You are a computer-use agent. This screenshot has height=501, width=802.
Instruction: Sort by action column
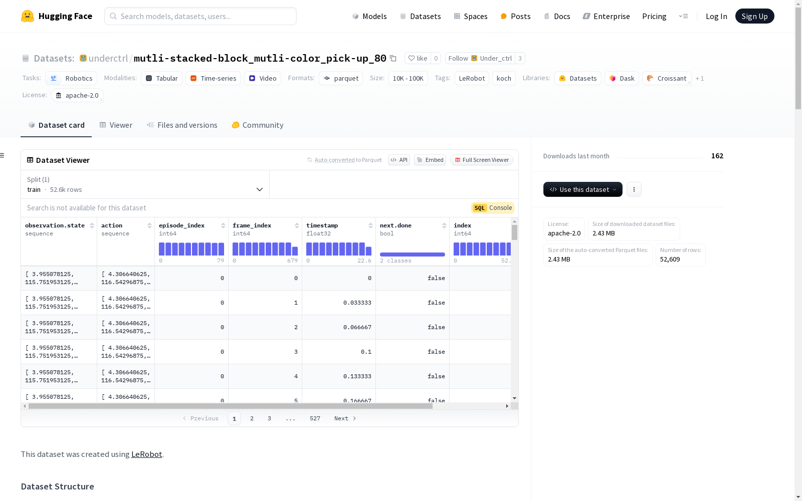click(x=149, y=225)
